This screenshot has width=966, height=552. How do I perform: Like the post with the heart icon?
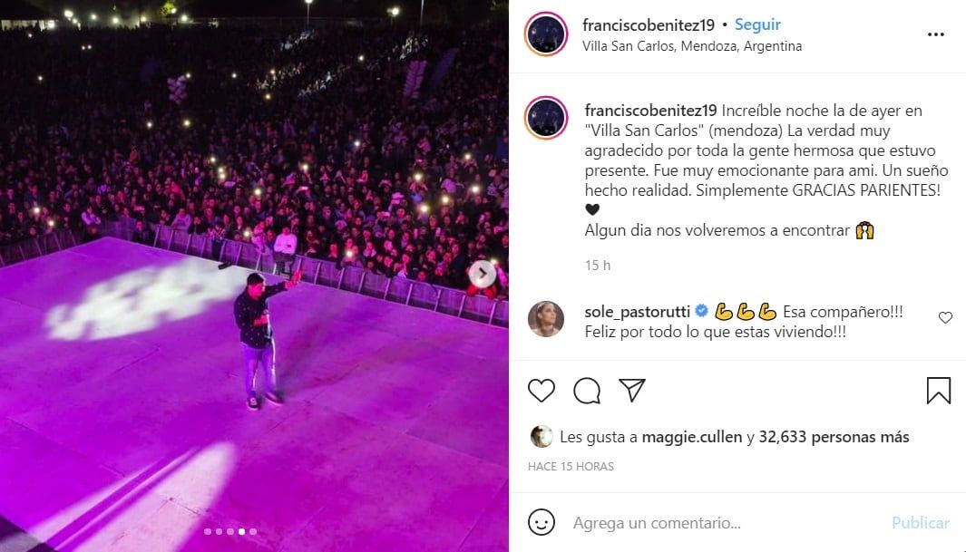(x=541, y=391)
